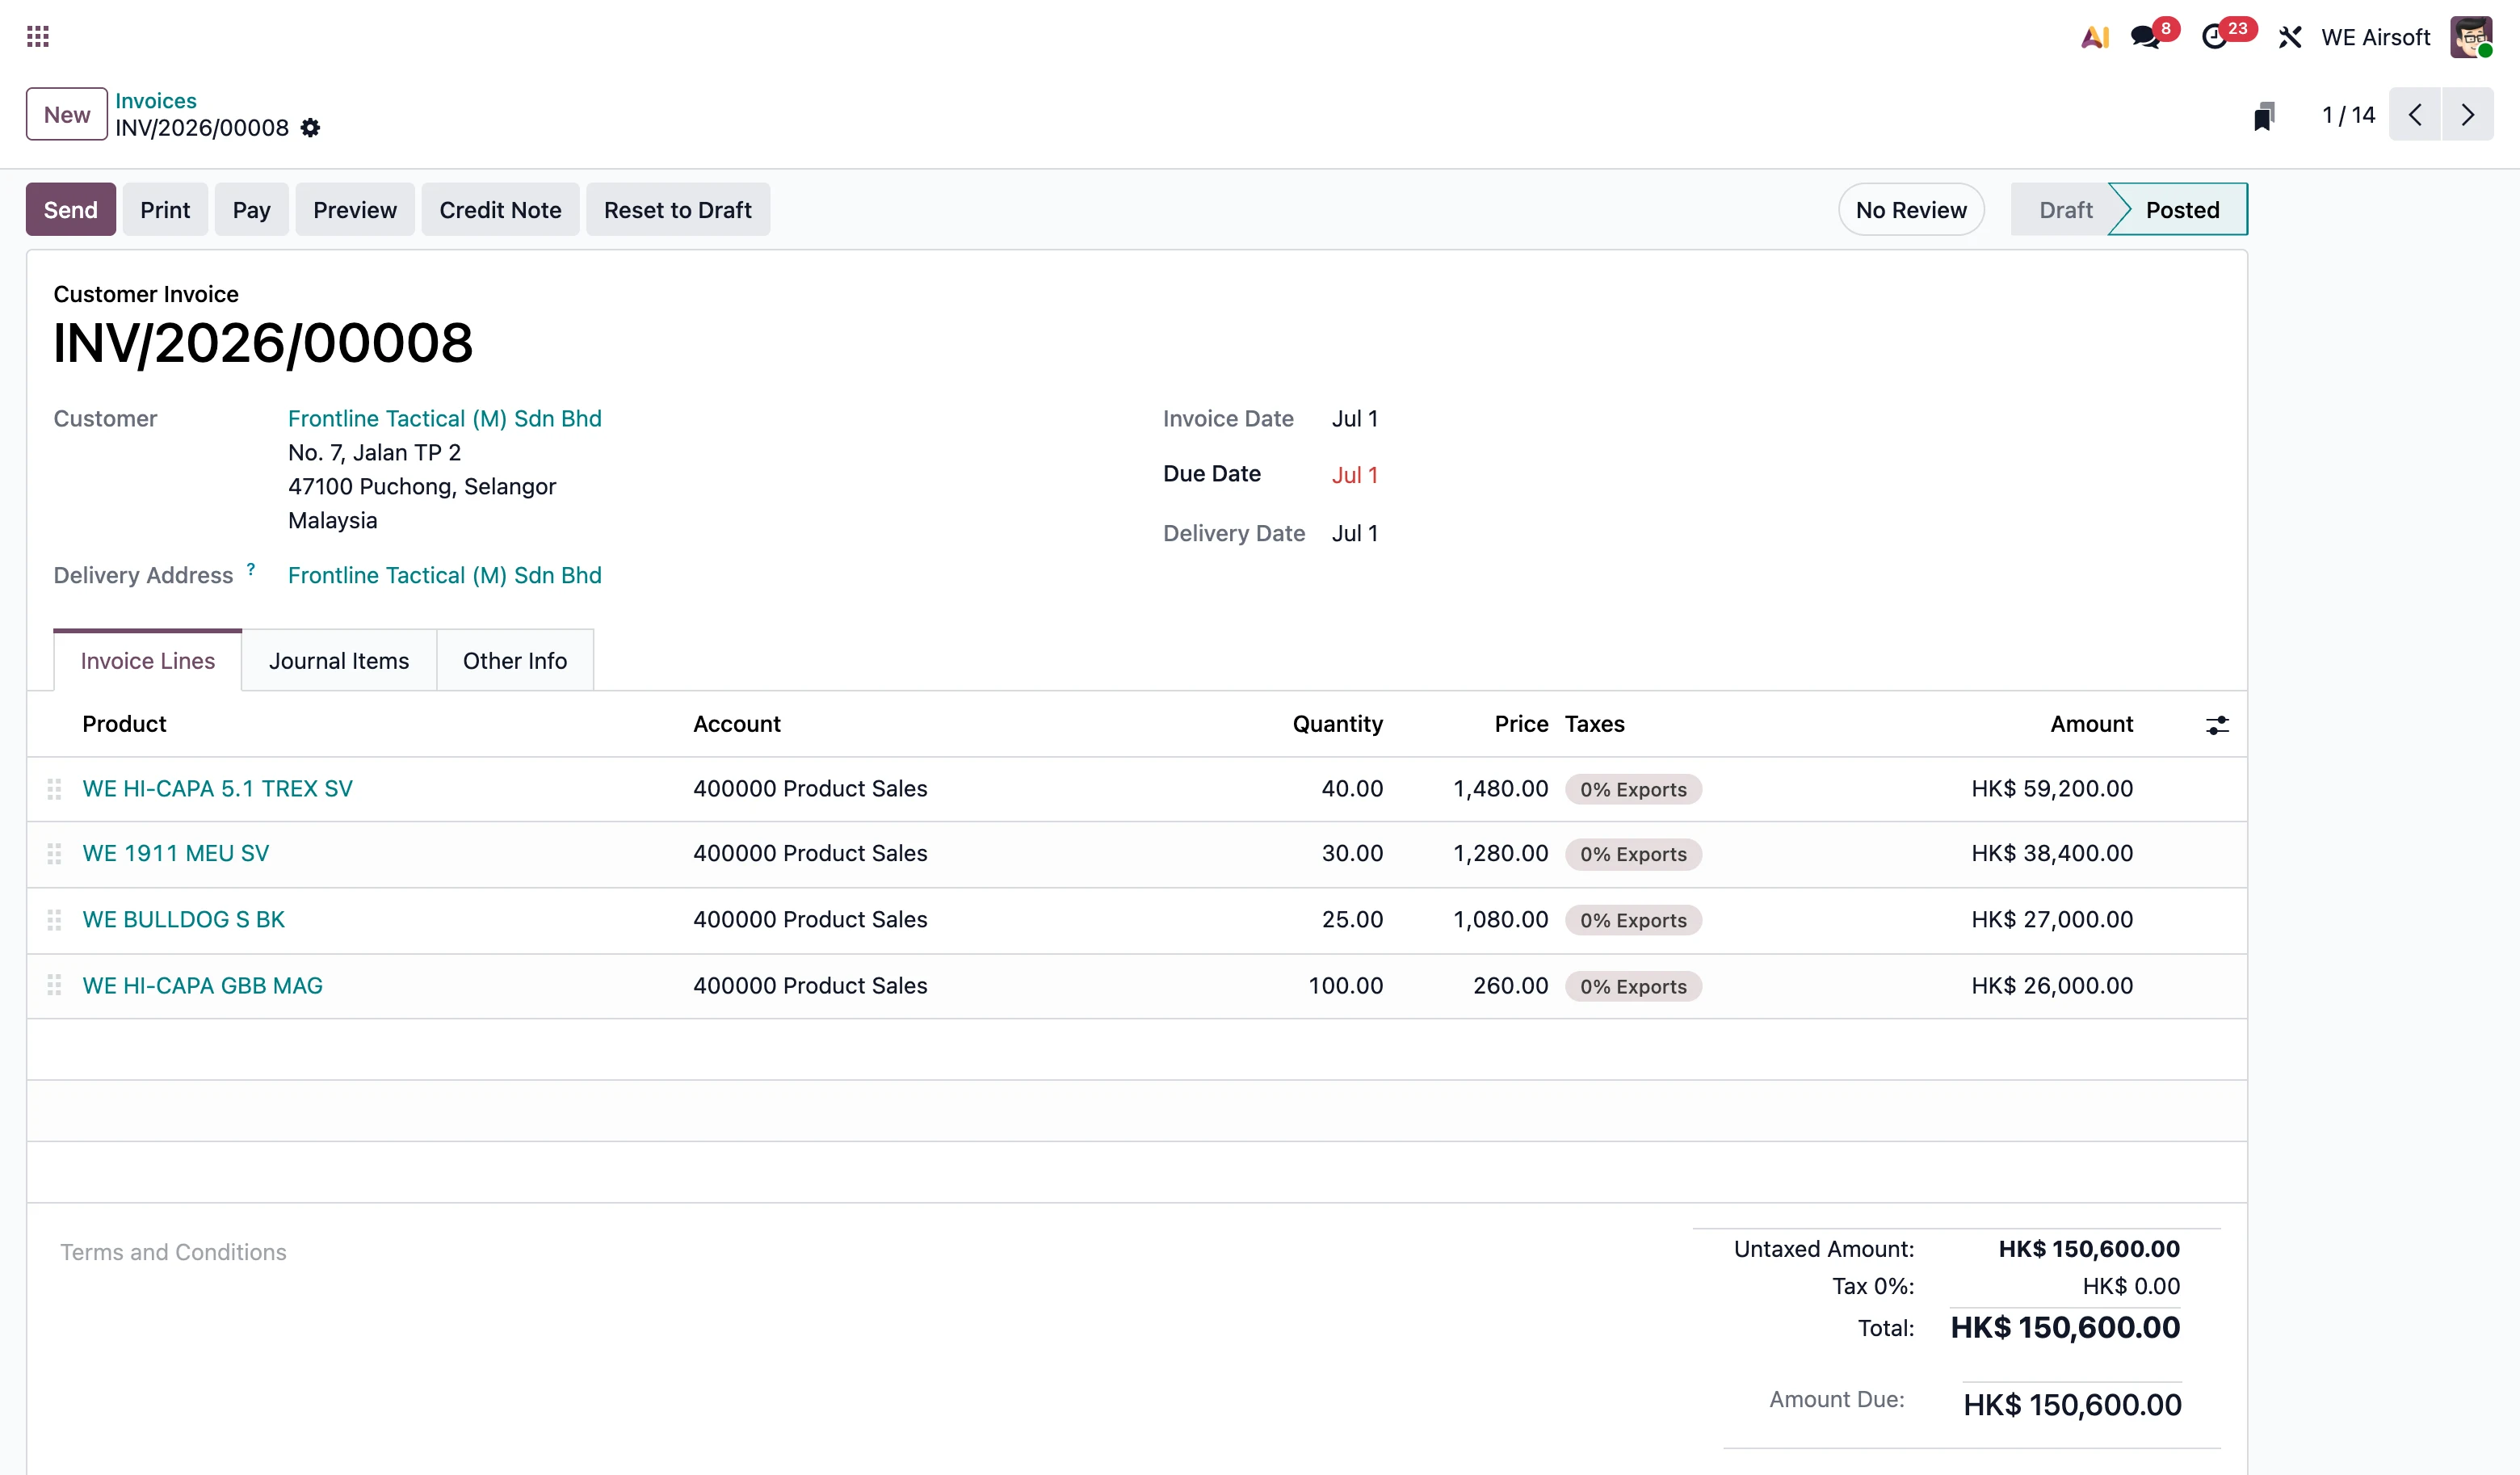Click quantity 40.00 in first line

1352,788
